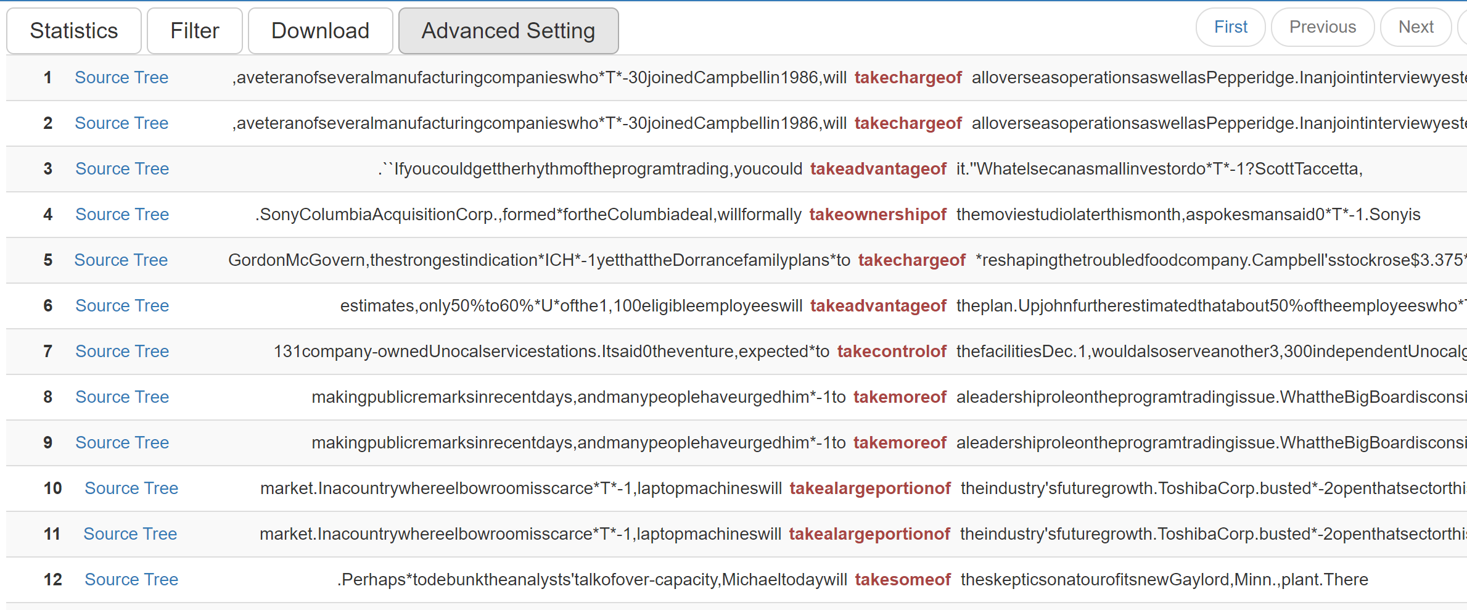Select the 'takecontrolof' highlighted match
This screenshot has height=610, width=1467.
coord(891,352)
